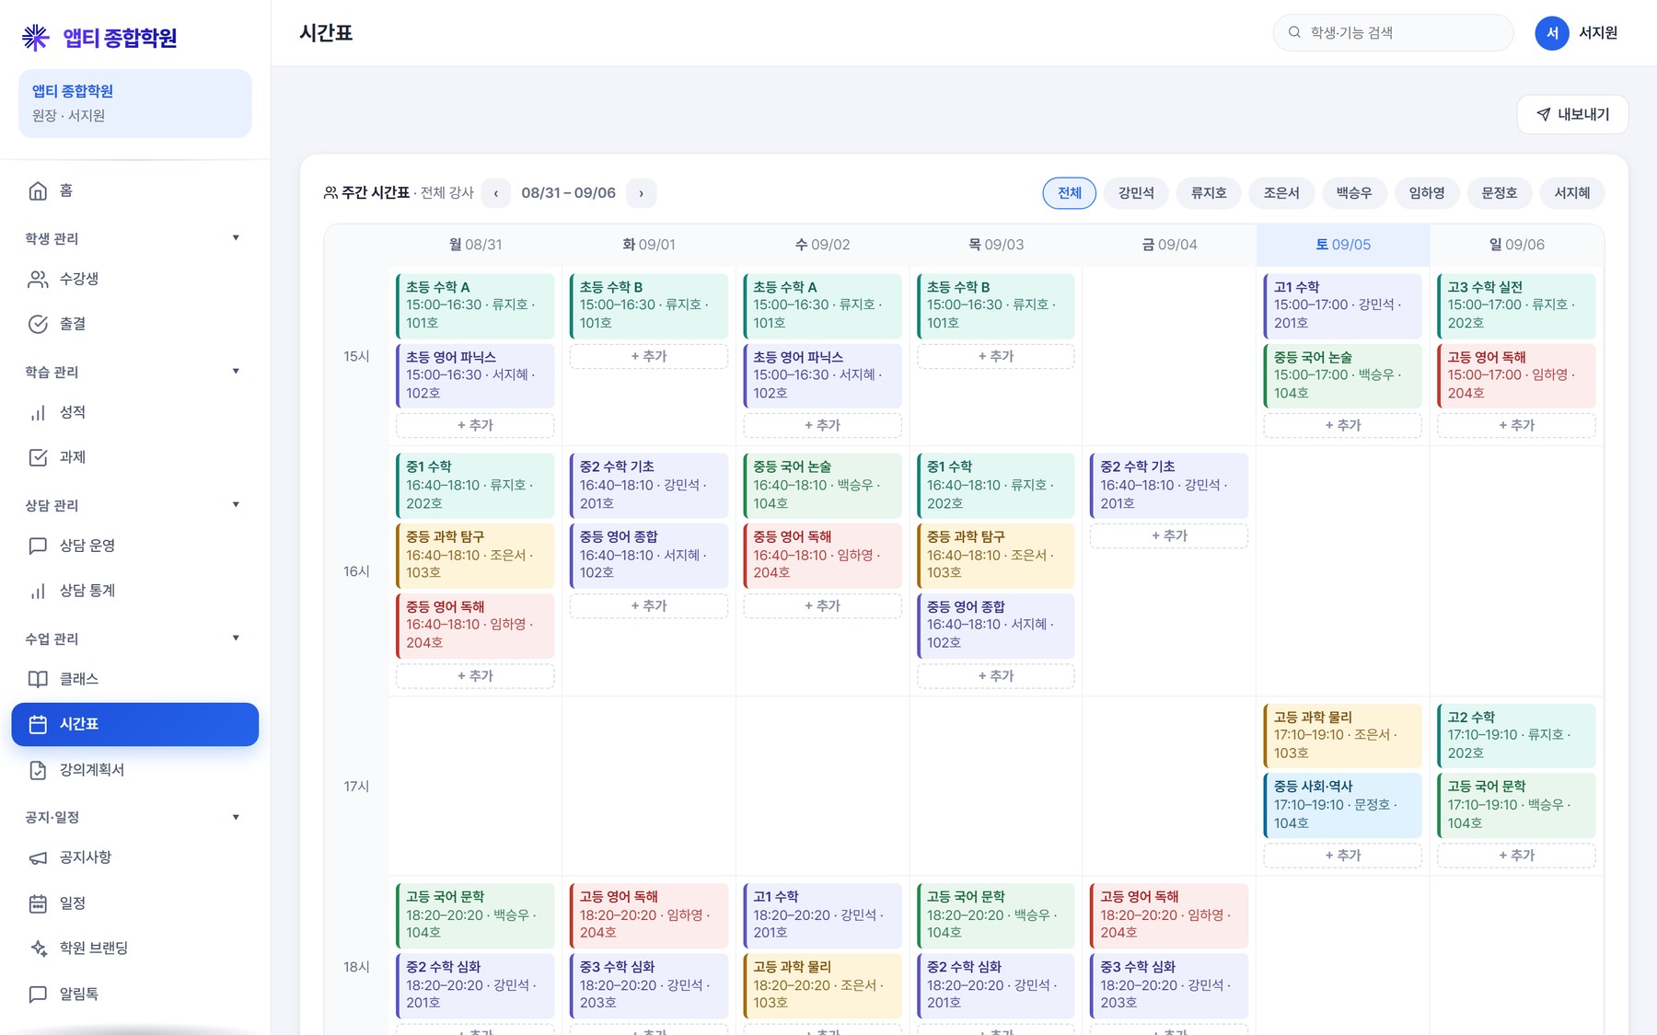
Task: Click the people icon beside 주간 시간표
Action: [330, 193]
